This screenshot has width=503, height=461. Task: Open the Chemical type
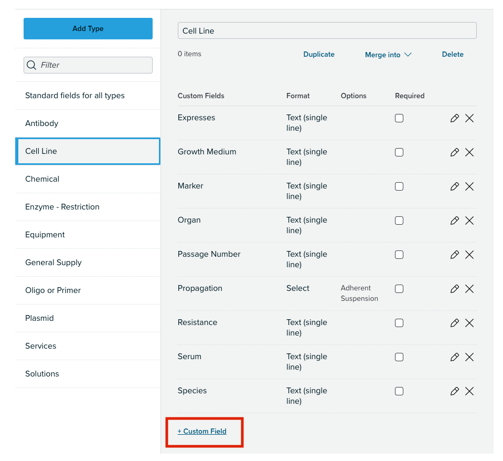coord(88,179)
